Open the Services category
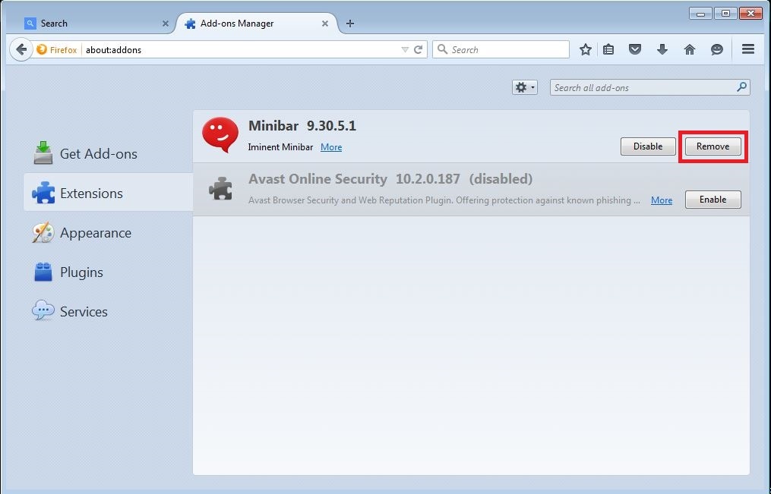This screenshot has height=494, width=771. click(108, 311)
